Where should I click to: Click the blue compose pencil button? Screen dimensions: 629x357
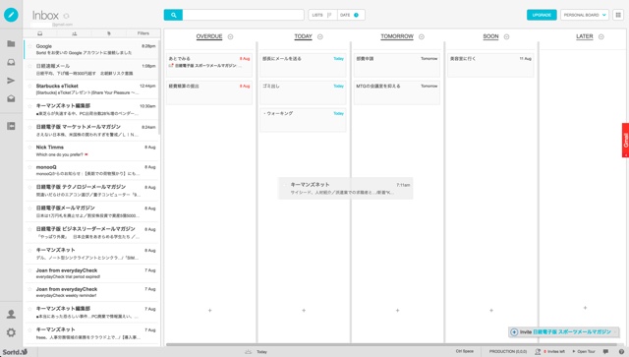point(11,15)
